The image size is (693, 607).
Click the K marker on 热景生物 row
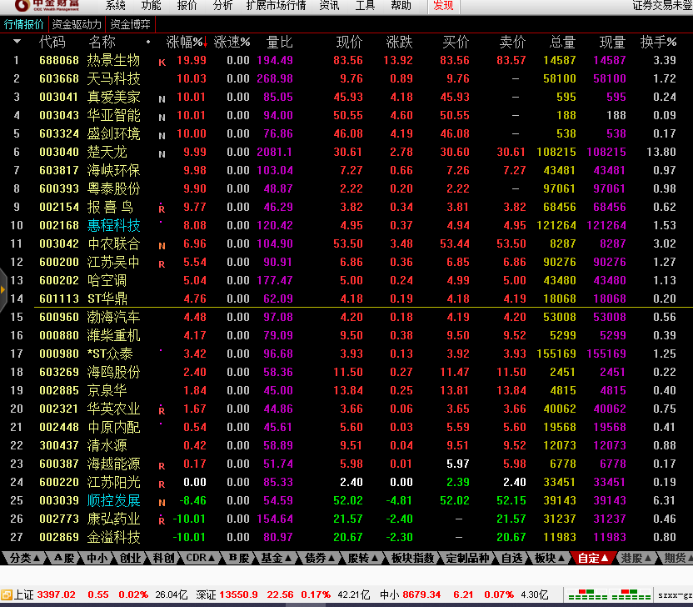coord(162,63)
